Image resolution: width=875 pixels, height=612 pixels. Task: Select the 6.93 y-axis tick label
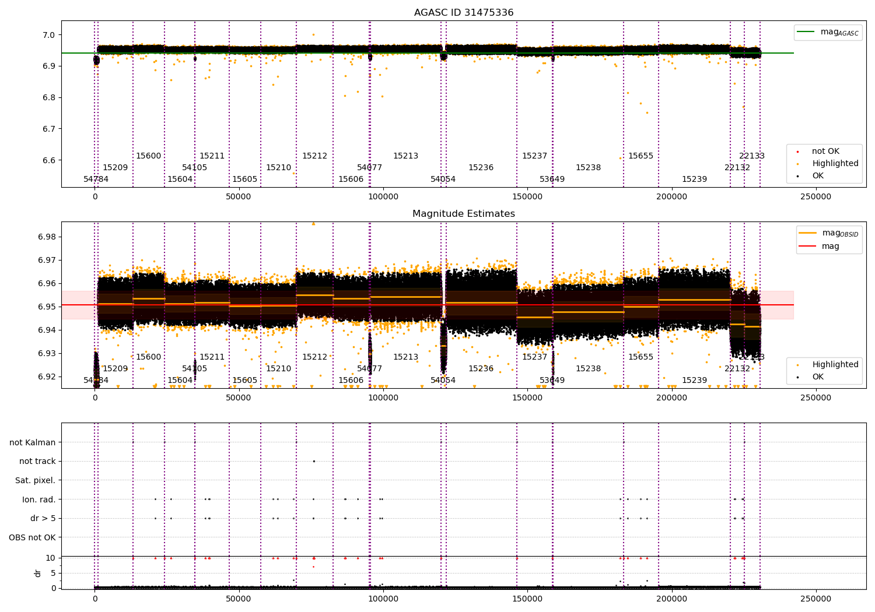47,353
